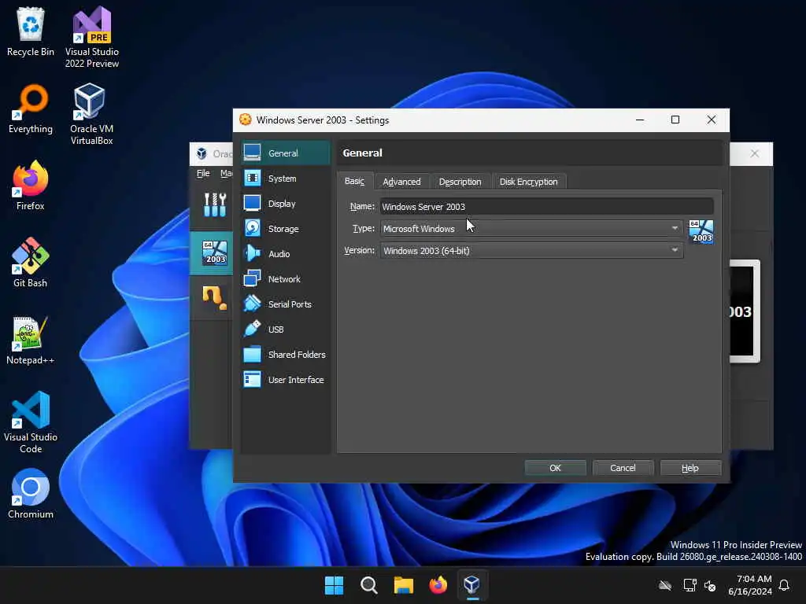Open Chromium desktop shortcut
The image size is (806, 604).
(x=31, y=494)
